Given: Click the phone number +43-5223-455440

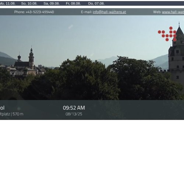Looking at the screenshot, I should tap(40, 12).
